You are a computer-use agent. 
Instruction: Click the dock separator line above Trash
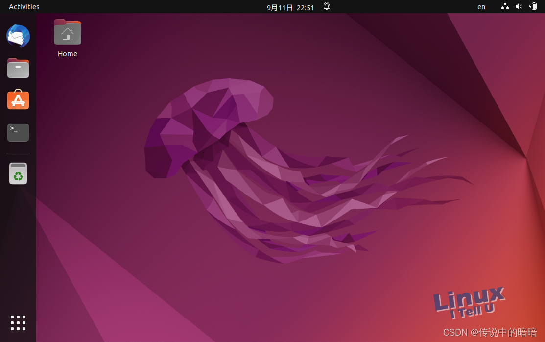[18, 153]
